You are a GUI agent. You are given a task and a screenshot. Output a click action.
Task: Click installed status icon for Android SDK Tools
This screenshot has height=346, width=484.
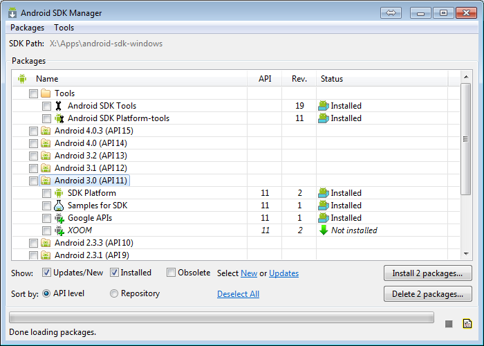323,106
